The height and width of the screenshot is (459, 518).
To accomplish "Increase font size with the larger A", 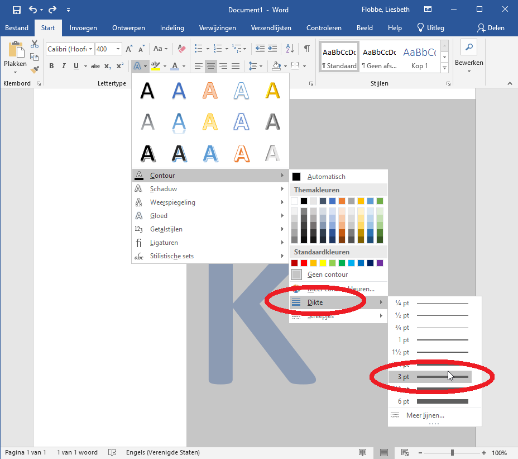I will (129, 49).
